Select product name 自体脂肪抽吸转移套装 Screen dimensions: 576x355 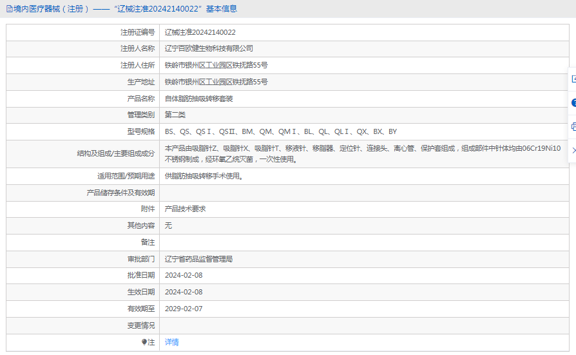[198, 99]
